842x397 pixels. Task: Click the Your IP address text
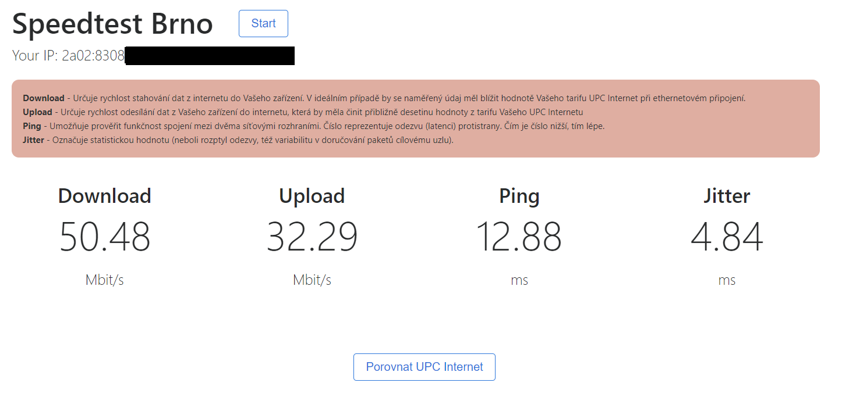pos(68,56)
